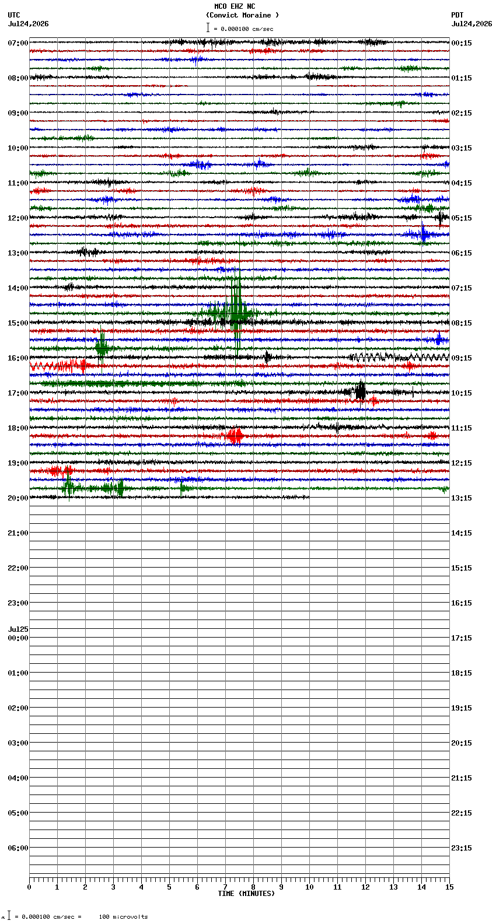Click the red low-frequency wave at the start of the 16:15 trace
Viewport: 496px width, 924px height.
point(58,366)
